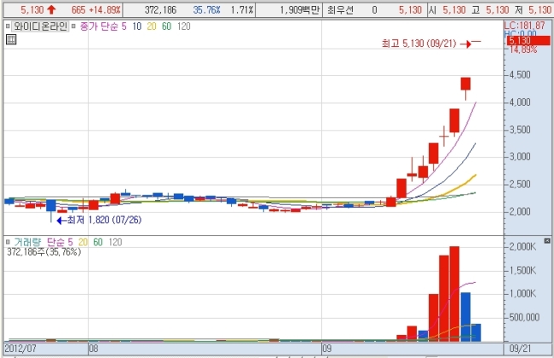Click the small square before 와이디온라인
This screenshot has height=358, width=554.
[x=8, y=26]
